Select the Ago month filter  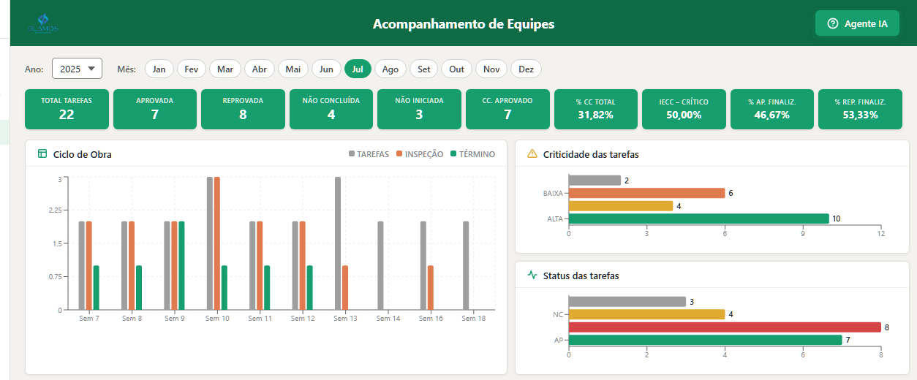390,69
